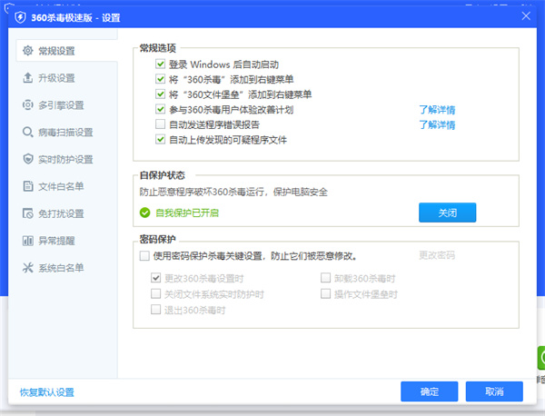
Task: Click 关闭 button for self-protection
Action: pos(447,213)
